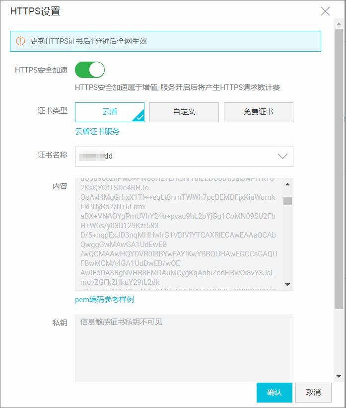Click inside the 私钥 private key field
The width and height of the screenshot is (346, 408).
[184, 348]
